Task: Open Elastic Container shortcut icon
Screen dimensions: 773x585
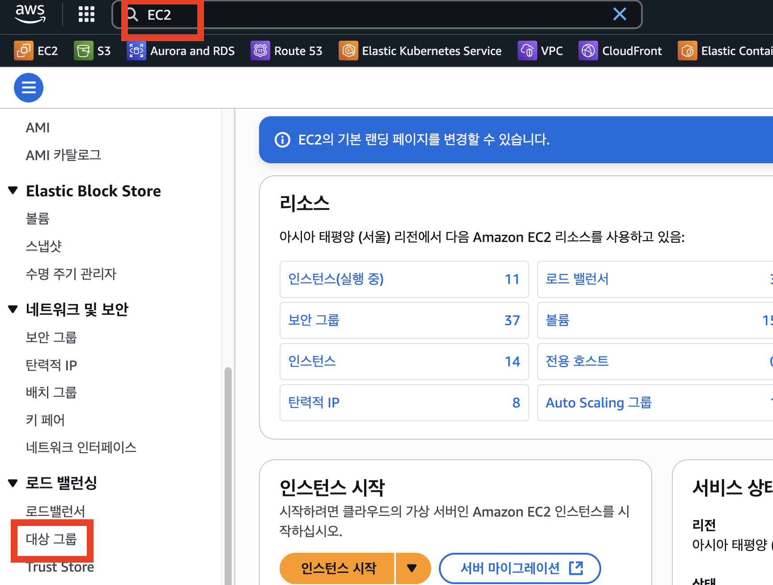Action: (x=687, y=51)
